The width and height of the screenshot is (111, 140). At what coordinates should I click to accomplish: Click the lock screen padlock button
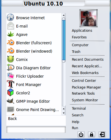click(92, 134)
